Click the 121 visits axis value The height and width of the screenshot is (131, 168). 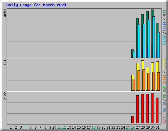[5, 63]
